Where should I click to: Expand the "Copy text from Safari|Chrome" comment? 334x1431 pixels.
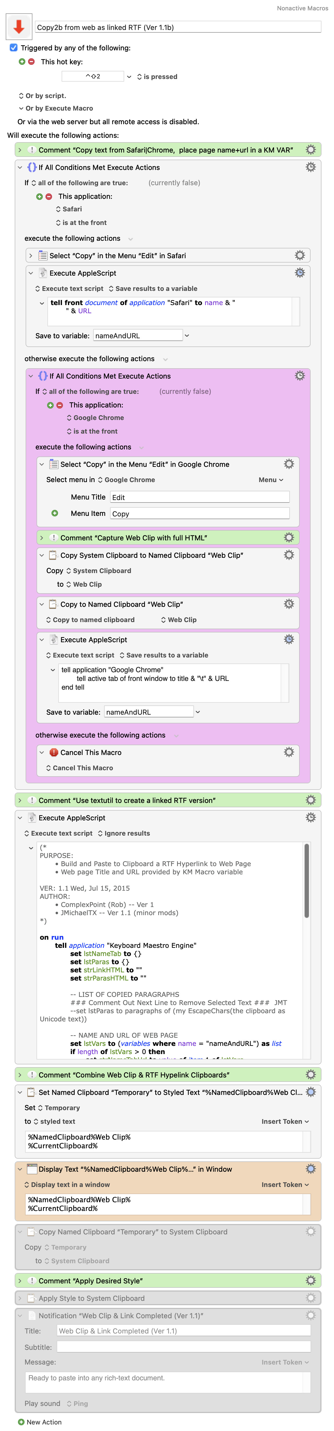[x=20, y=150]
